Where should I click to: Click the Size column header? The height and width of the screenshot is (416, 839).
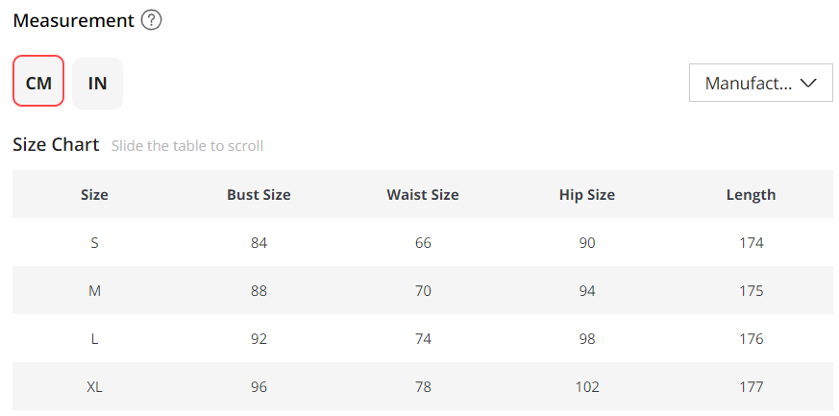click(94, 194)
